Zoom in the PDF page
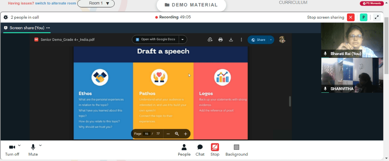 point(186,134)
